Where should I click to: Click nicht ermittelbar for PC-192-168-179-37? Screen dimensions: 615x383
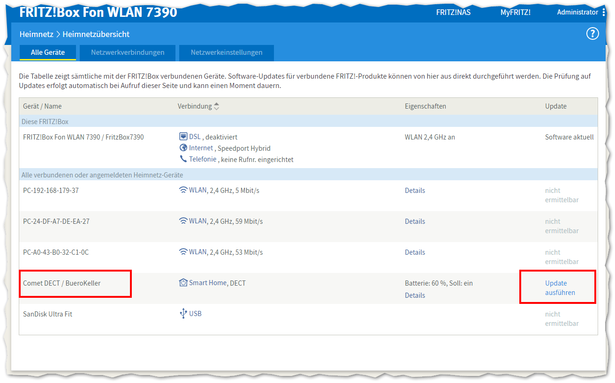[x=562, y=195]
